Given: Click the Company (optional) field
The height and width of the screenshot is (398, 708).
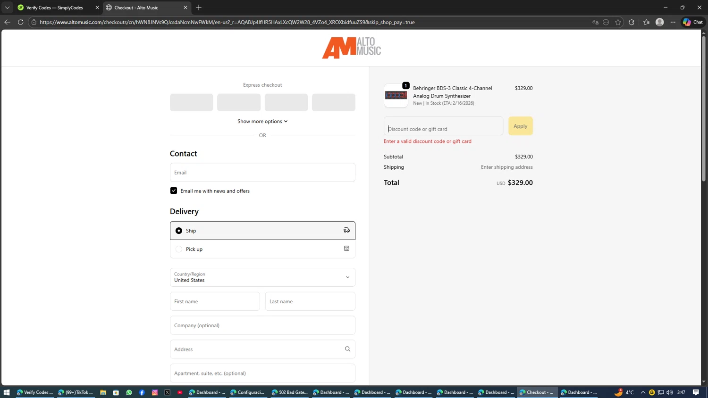Looking at the screenshot, I should pos(262,325).
